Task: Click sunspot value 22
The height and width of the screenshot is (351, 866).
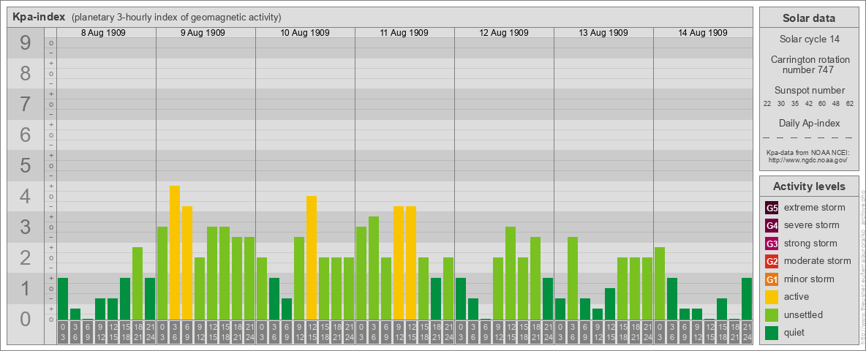Action: [767, 104]
